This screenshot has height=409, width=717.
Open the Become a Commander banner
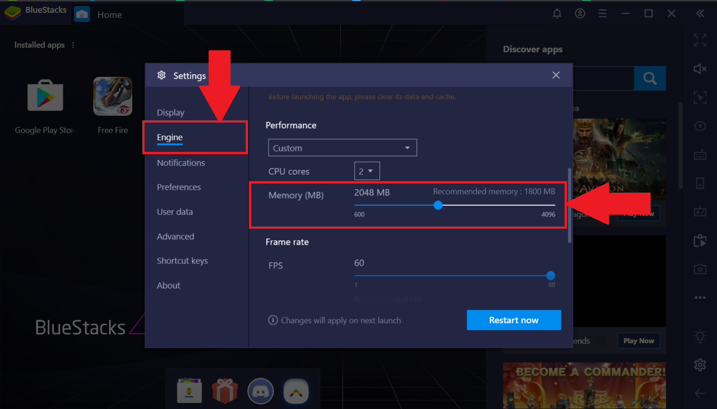pyautogui.click(x=584, y=386)
